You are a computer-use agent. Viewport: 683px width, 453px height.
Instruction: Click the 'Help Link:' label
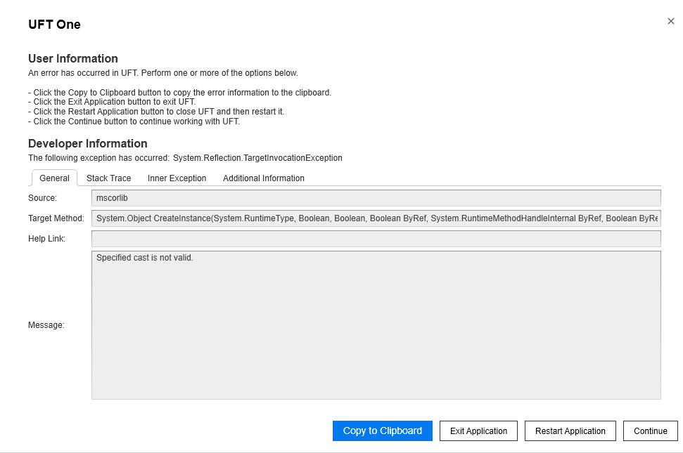(46, 239)
